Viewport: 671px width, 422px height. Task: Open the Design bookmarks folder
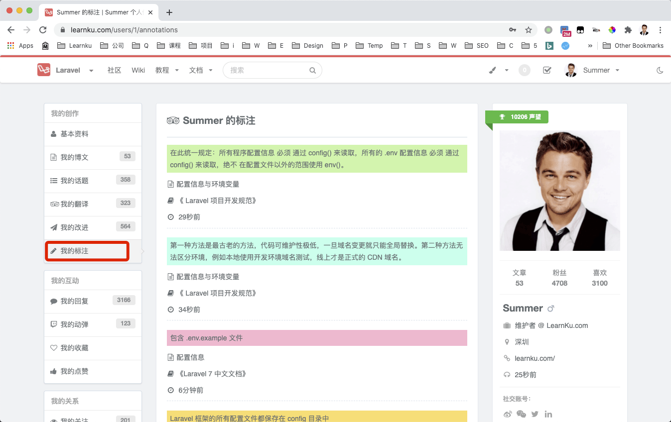click(x=308, y=45)
